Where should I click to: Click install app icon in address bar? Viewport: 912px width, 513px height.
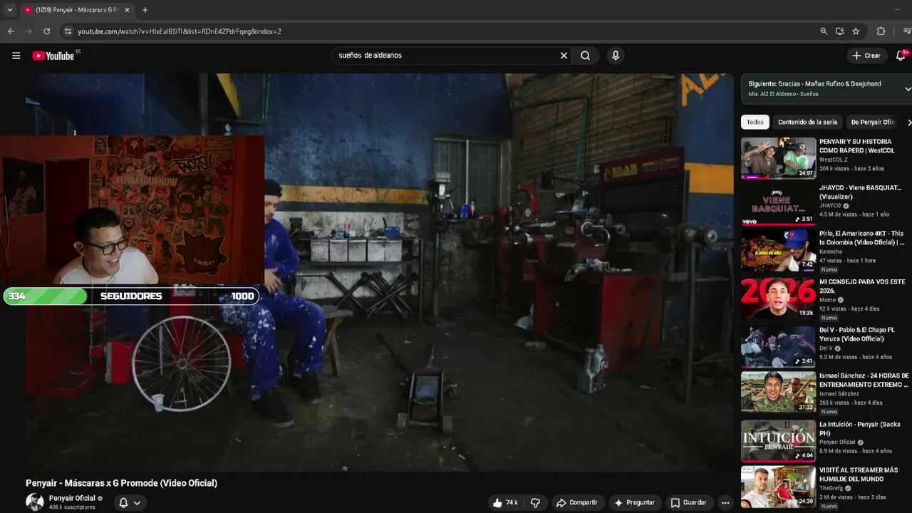[839, 31]
